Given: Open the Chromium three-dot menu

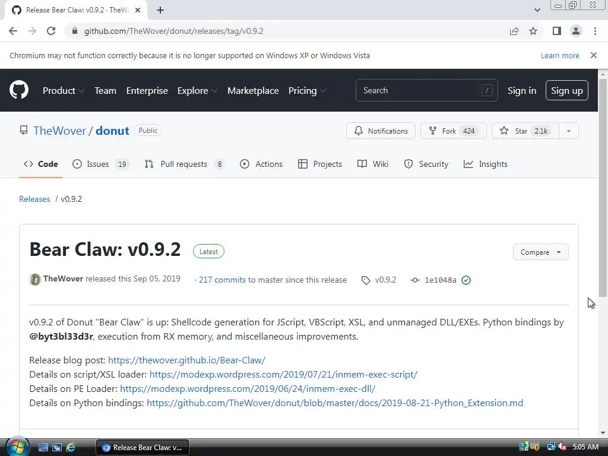Looking at the screenshot, I should [x=595, y=31].
